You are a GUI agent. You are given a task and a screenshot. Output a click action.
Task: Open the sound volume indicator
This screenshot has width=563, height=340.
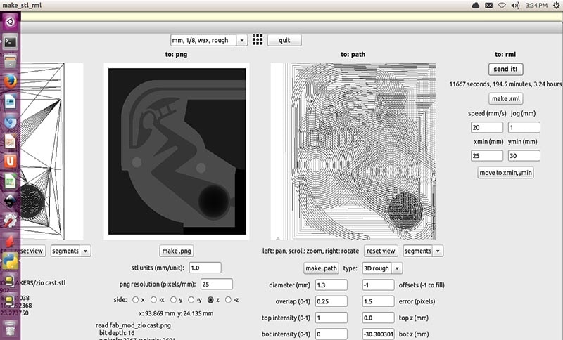click(515, 6)
